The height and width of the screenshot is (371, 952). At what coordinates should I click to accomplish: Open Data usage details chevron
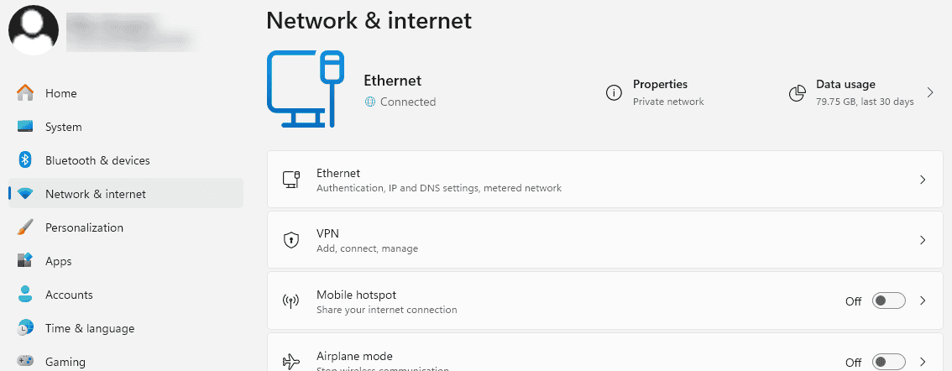pyautogui.click(x=930, y=92)
